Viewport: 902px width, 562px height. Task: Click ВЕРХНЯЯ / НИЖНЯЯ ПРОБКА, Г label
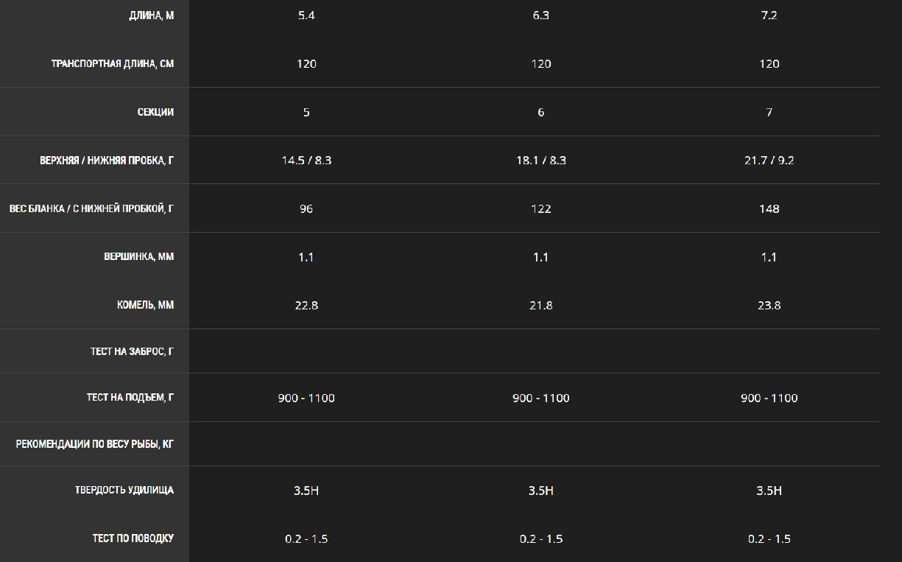(107, 161)
